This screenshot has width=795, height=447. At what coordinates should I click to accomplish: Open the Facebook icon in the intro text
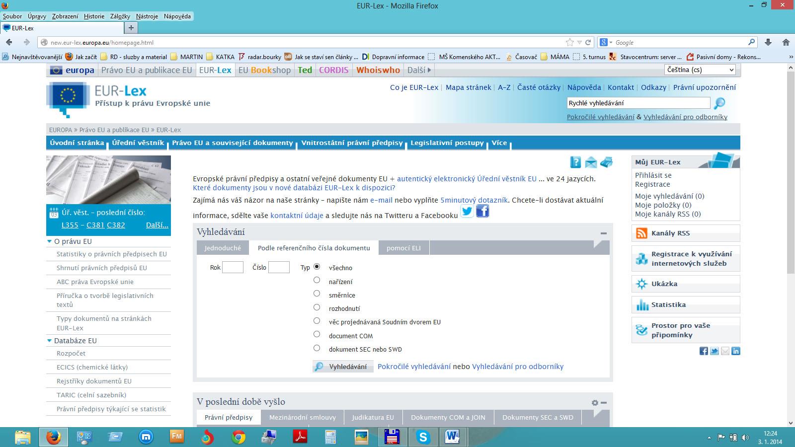pyautogui.click(x=482, y=212)
